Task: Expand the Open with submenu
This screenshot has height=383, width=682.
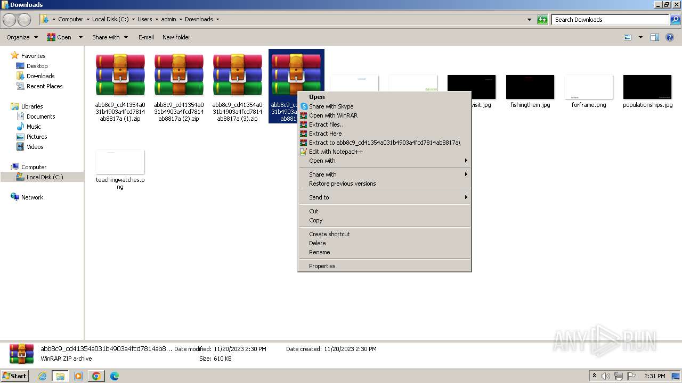Action: click(385, 161)
